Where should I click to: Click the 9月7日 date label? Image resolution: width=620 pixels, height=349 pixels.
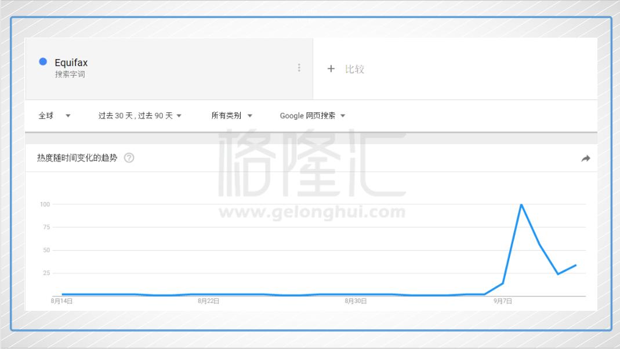coord(503,301)
